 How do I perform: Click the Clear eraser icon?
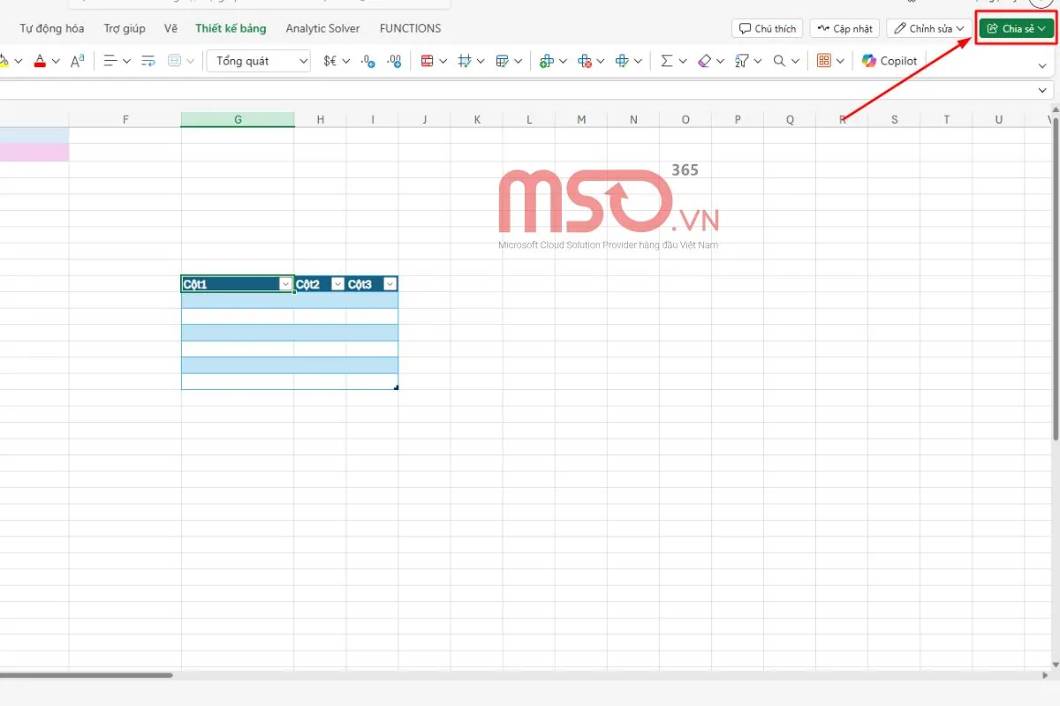[x=704, y=61]
